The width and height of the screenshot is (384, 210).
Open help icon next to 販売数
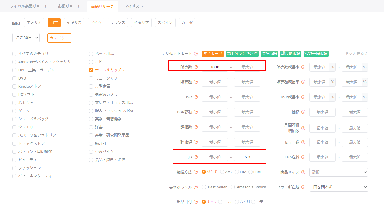(x=196, y=67)
